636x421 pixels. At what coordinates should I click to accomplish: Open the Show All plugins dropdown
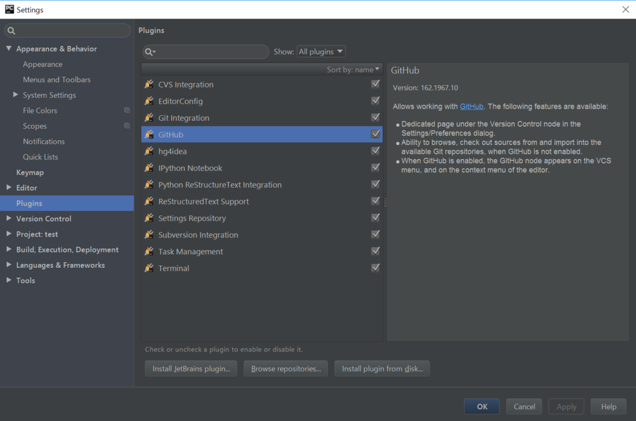pyautogui.click(x=321, y=51)
